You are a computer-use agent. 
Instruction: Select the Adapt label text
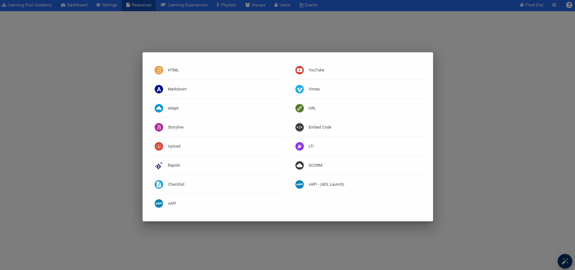173,108
